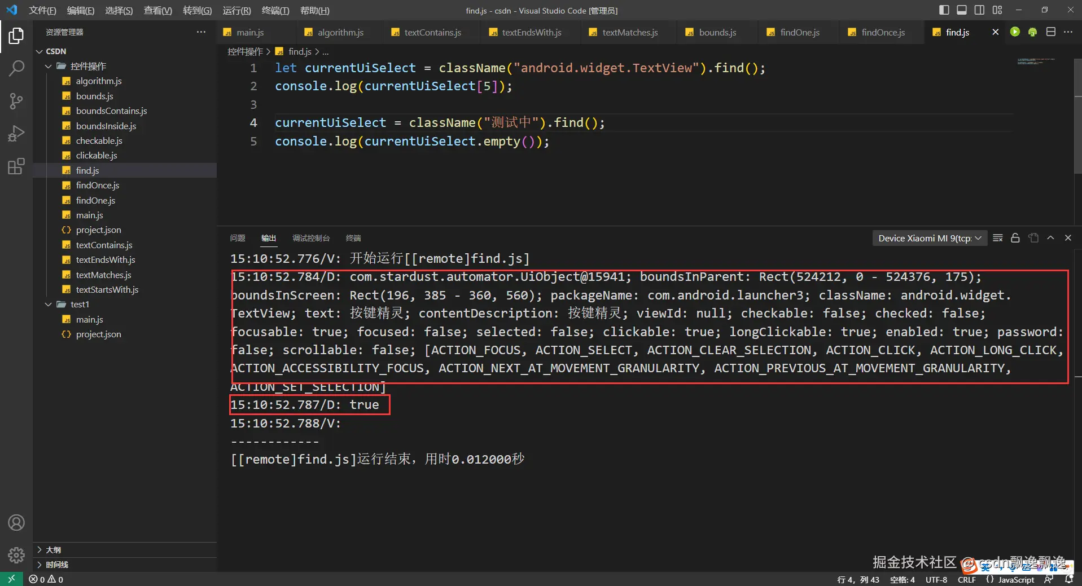Open the Source Control view in activity bar
This screenshot has width=1082, height=586.
click(16, 102)
